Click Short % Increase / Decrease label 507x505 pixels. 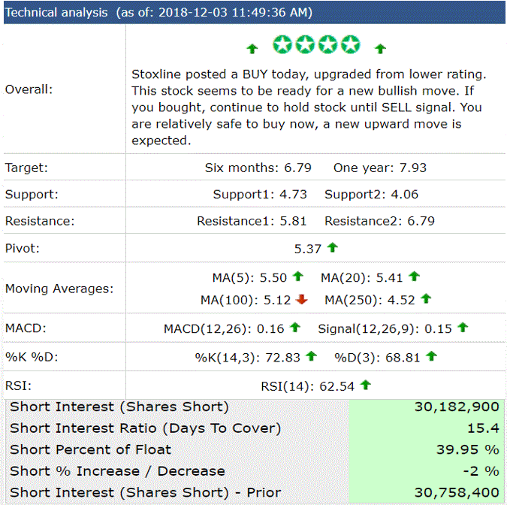pyautogui.click(x=117, y=470)
